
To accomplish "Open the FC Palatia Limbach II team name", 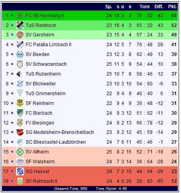I will pos(48,45).
